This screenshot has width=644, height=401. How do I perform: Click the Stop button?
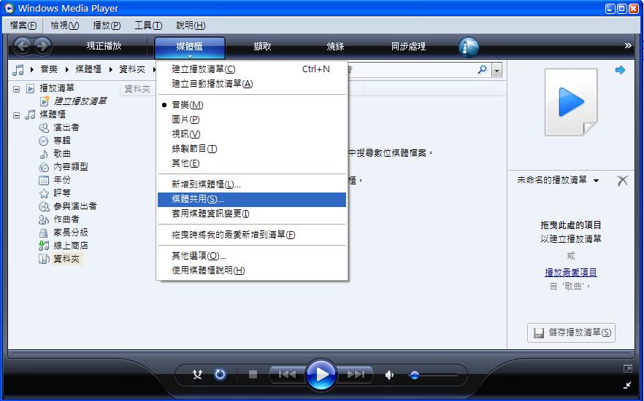click(253, 374)
